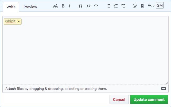
Task: Click the header text size icon
Action: [x=55, y=6]
